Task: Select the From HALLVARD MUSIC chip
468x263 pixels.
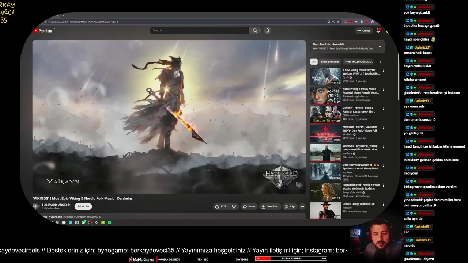Action: pos(359,62)
